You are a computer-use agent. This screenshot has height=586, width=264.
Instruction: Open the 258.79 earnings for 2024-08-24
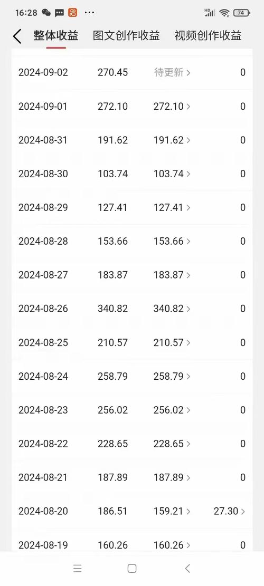[172, 376]
